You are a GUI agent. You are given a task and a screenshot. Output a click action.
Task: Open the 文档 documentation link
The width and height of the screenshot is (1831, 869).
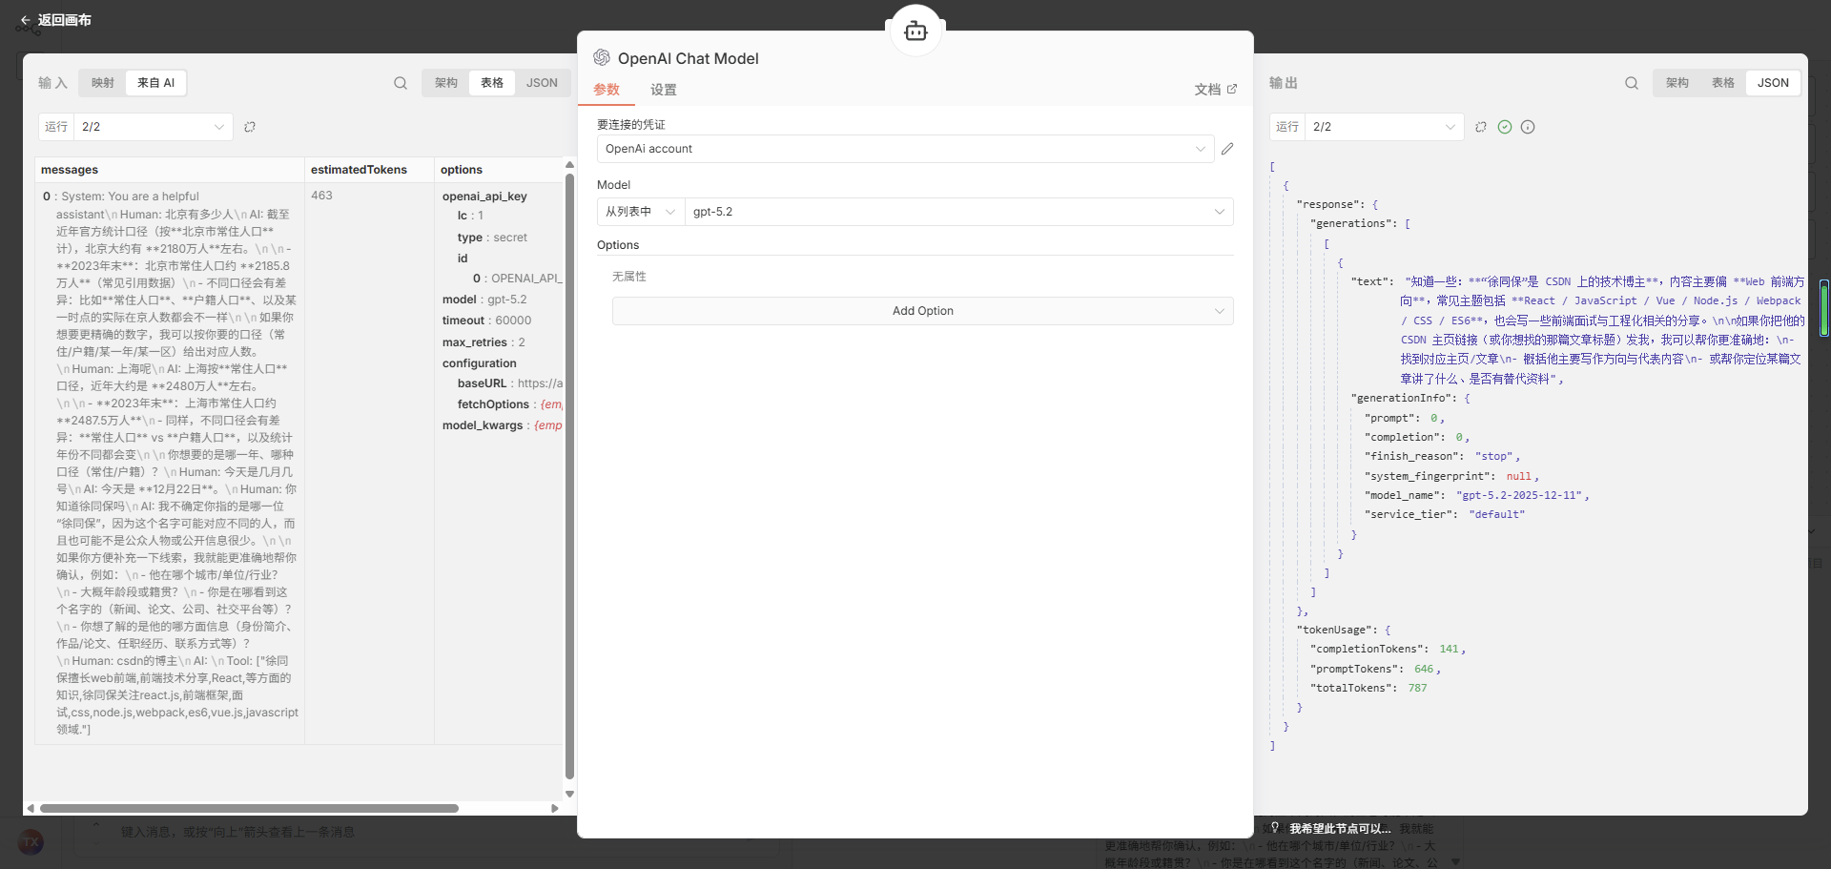coord(1216,90)
